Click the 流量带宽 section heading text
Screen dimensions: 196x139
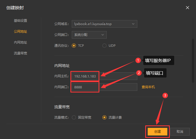(62, 107)
